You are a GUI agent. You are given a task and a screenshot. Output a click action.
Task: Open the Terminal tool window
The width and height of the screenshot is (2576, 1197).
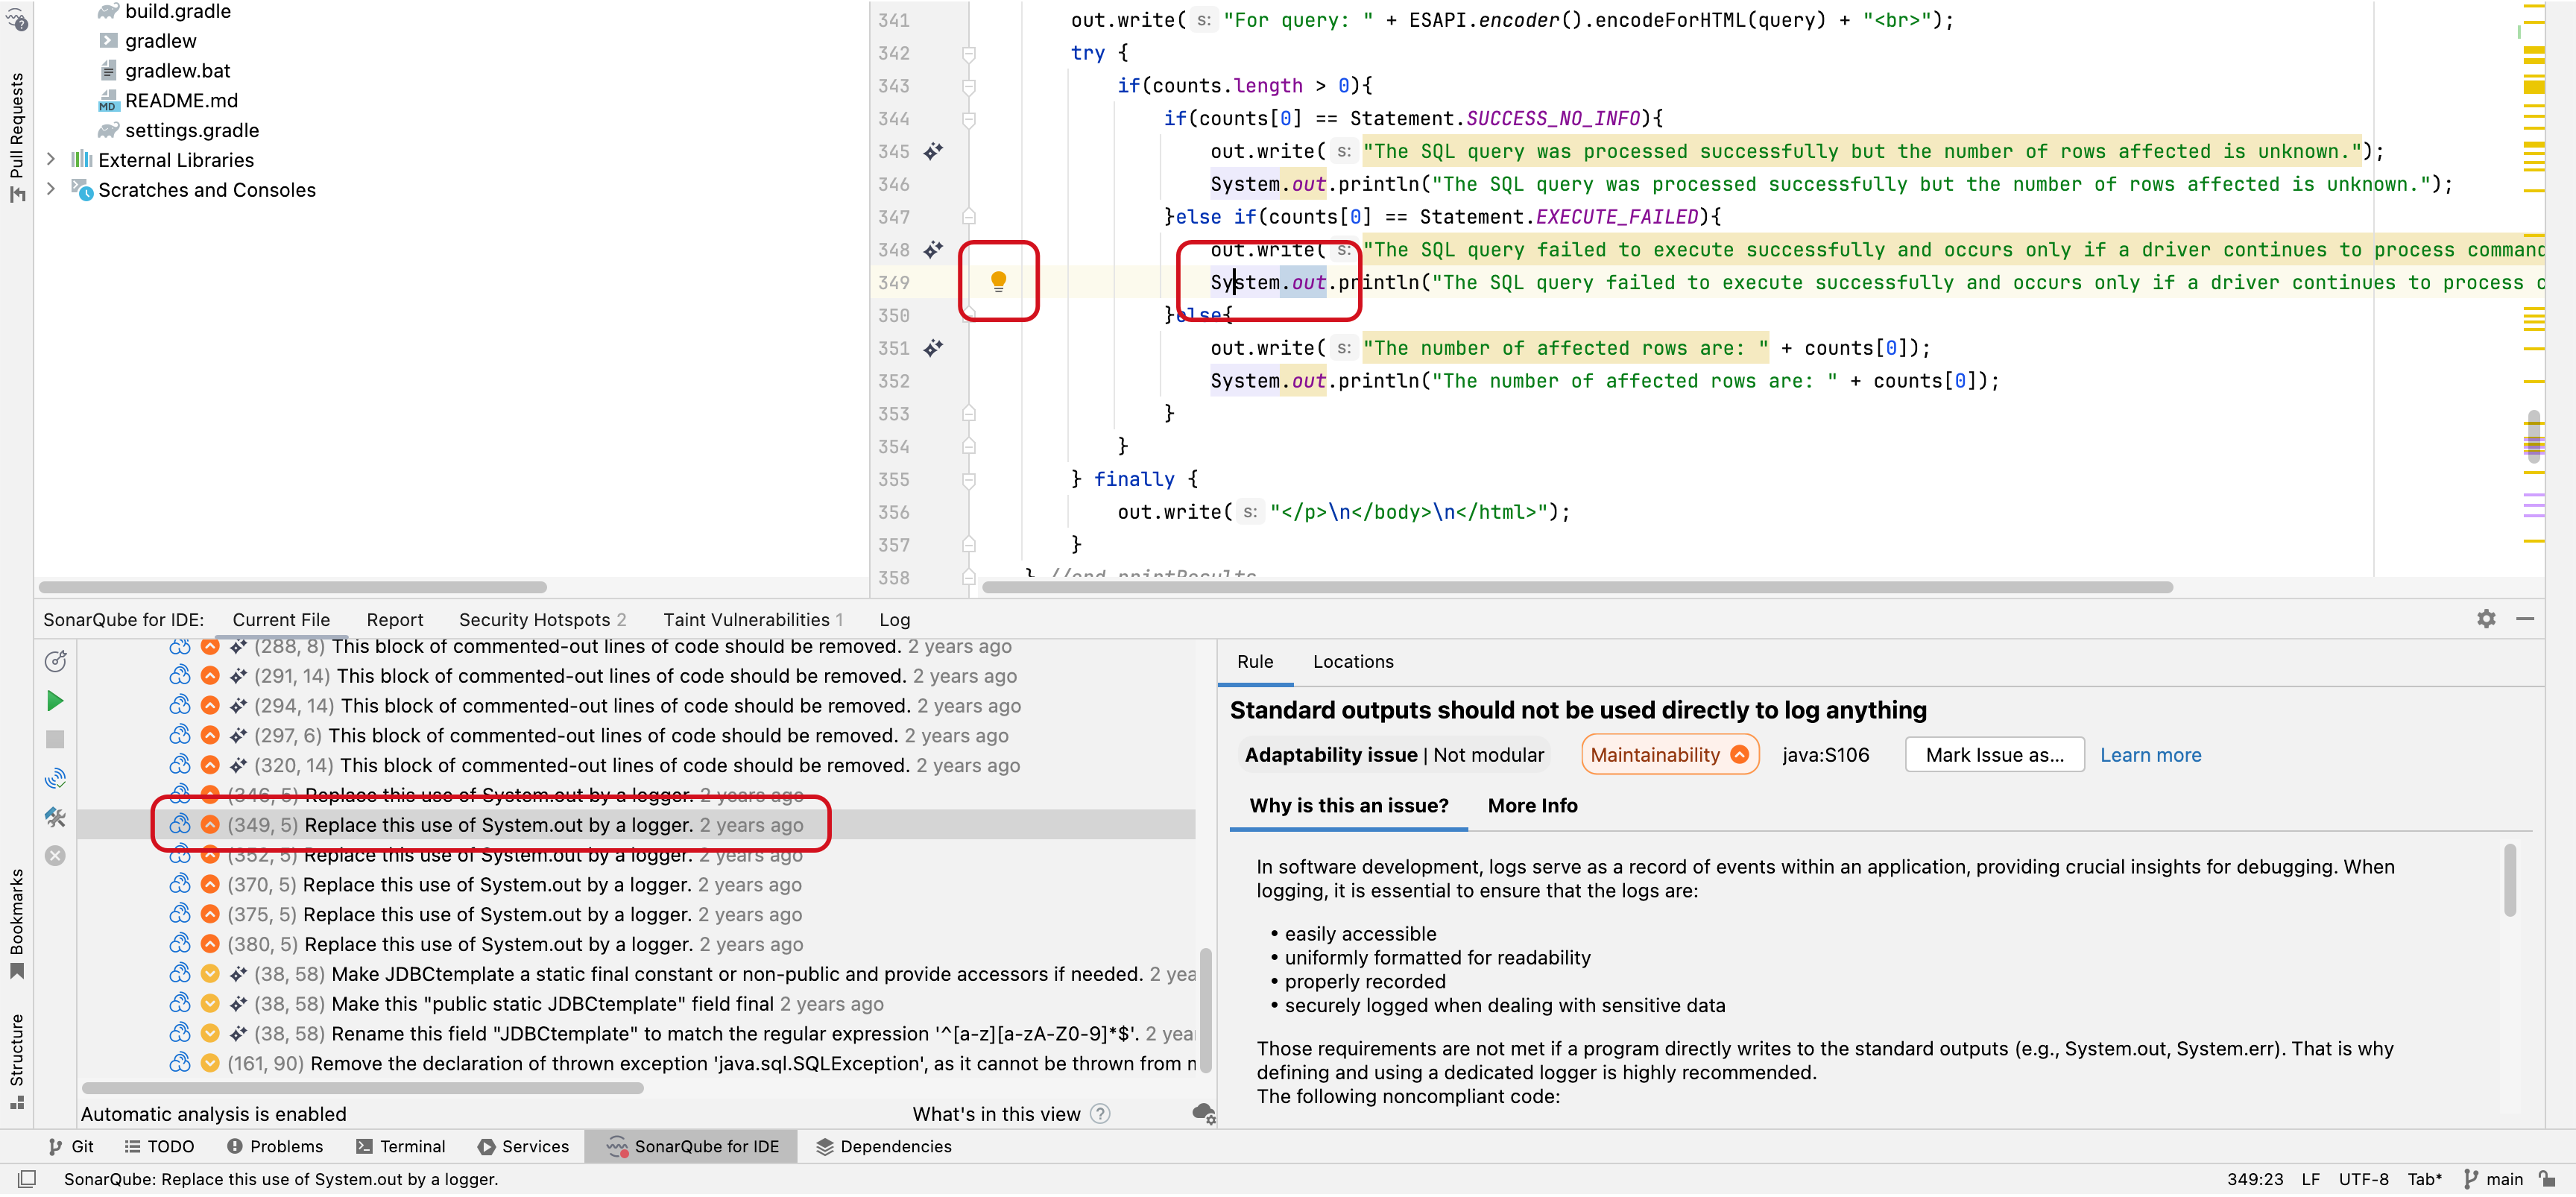[x=401, y=1146]
